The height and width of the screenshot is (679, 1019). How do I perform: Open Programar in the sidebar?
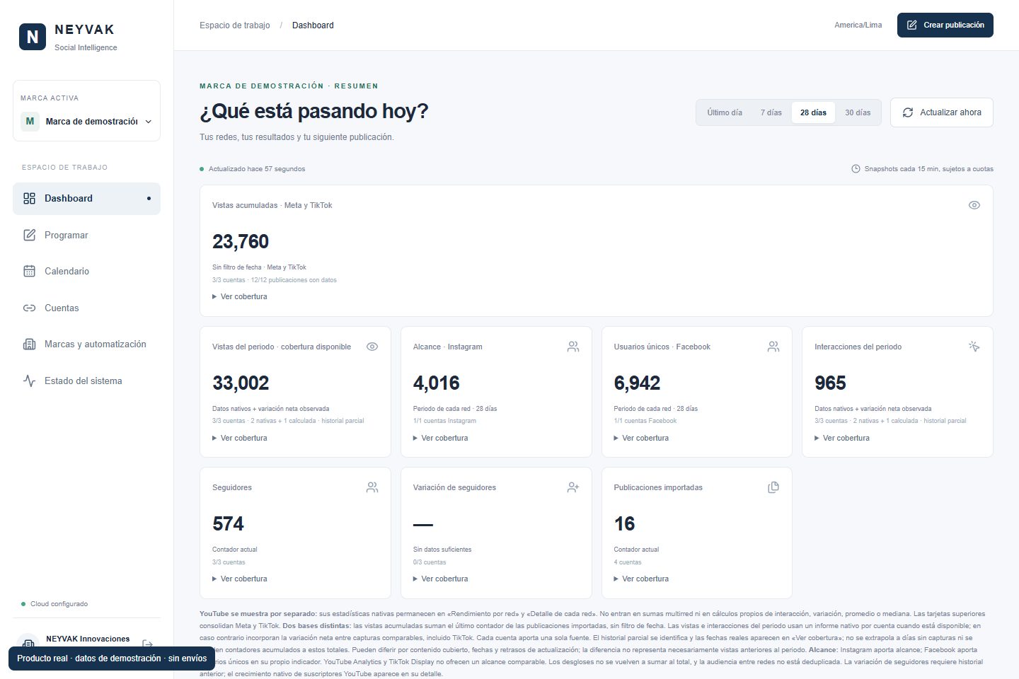coord(86,235)
